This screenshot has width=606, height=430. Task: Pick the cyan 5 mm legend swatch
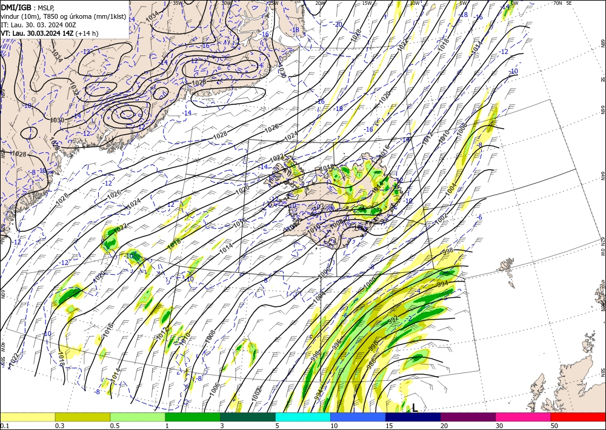tap(303, 417)
